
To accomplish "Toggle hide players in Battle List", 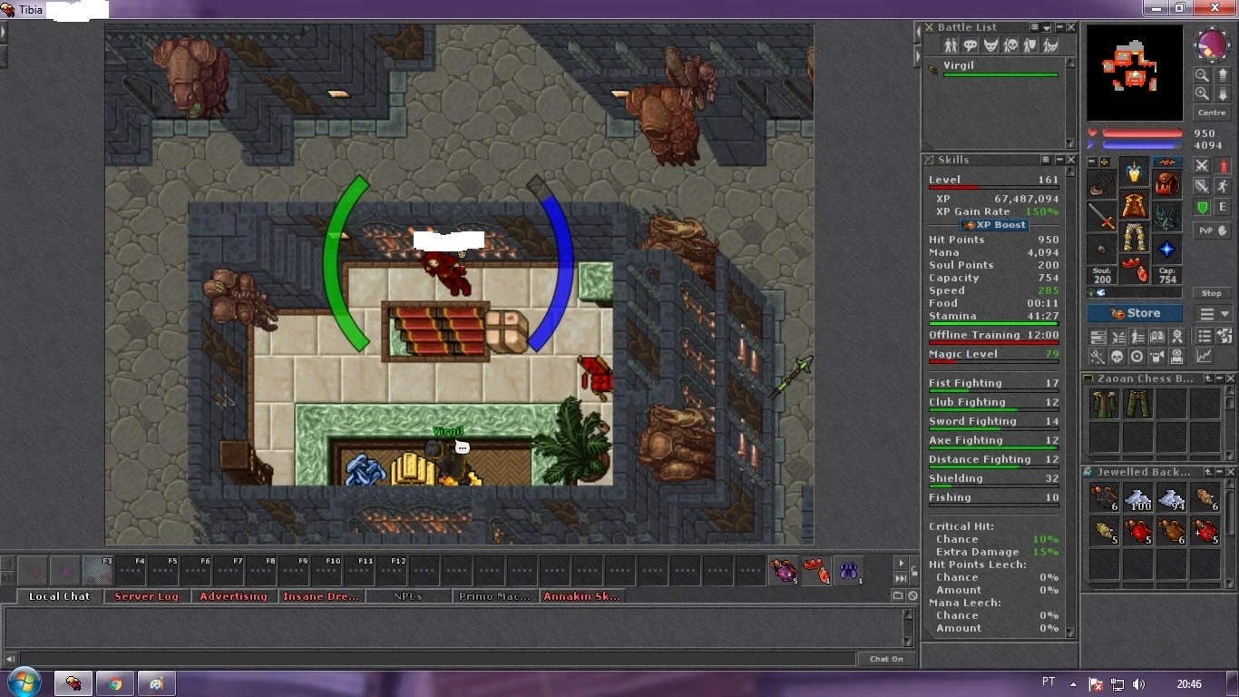I will coord(951,45).
